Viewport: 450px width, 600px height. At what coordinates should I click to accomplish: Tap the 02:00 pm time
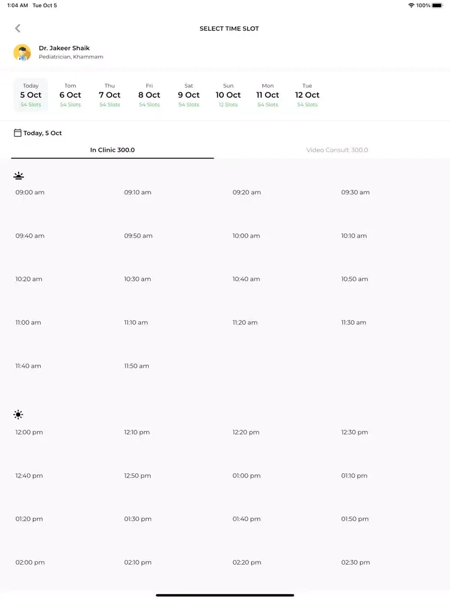(x=30, y=563)
